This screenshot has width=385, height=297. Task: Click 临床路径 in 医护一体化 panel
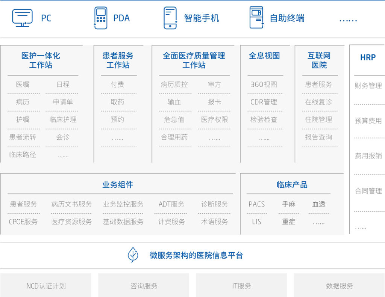coord(23,154)
